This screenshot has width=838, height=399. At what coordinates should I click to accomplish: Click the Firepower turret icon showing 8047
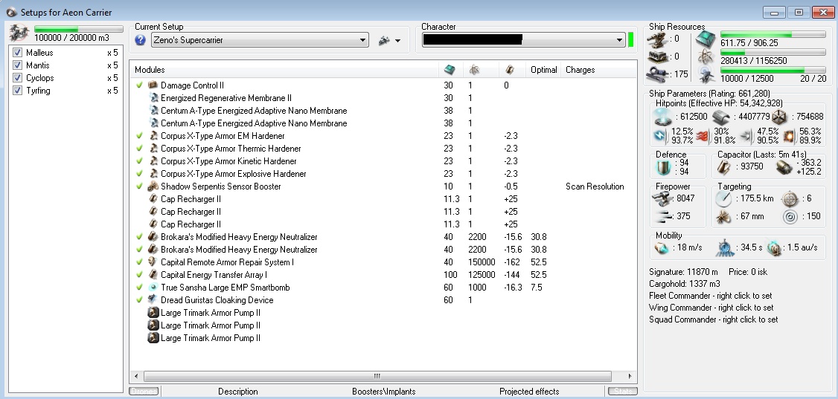[662, 198]
